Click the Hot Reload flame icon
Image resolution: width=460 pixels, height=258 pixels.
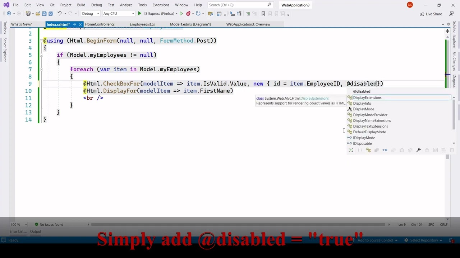pos(188,14)
